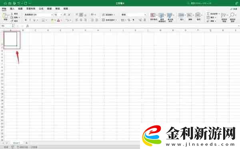Click the Copy icon in clipboard group

point(12,17)
